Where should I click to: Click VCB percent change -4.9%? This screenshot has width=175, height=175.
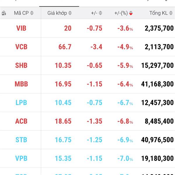point(125,47)
